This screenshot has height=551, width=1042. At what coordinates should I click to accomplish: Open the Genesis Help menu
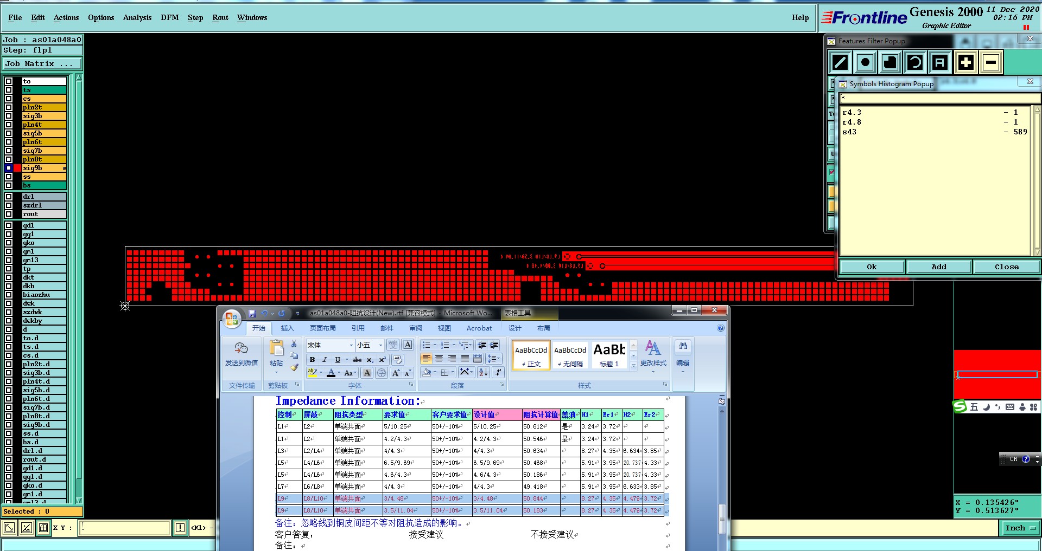[800, 17]
